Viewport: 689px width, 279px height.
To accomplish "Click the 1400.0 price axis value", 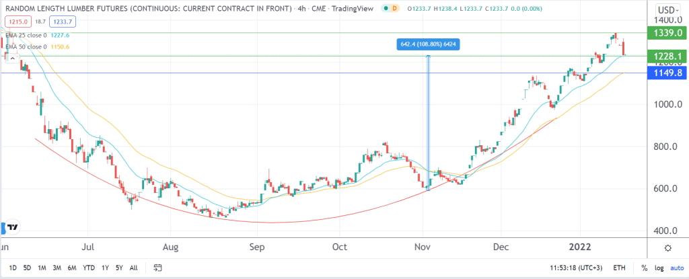I will pyautogui.click(x=667, y=20).
